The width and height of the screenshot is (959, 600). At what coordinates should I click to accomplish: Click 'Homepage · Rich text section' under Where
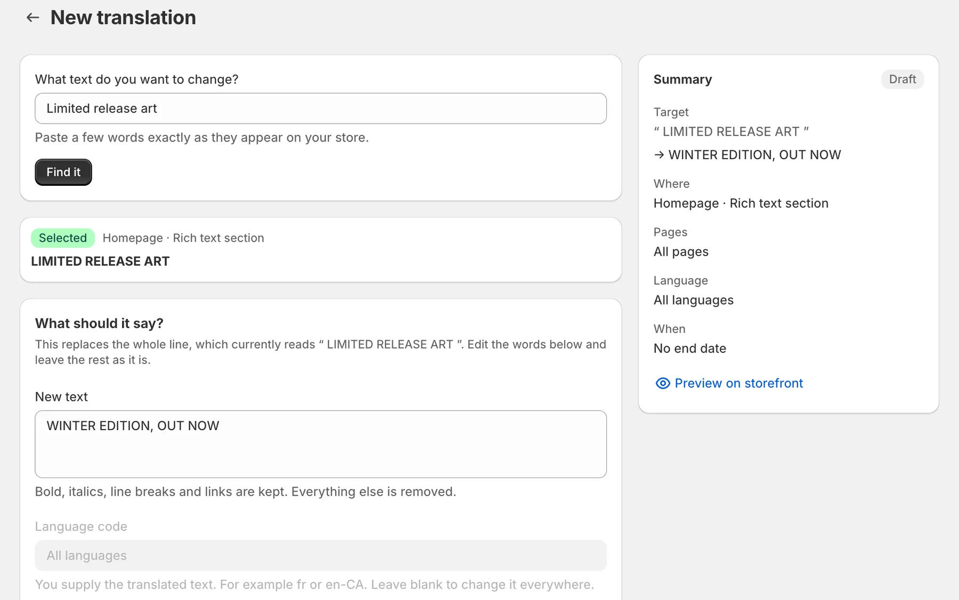point(741,203)
